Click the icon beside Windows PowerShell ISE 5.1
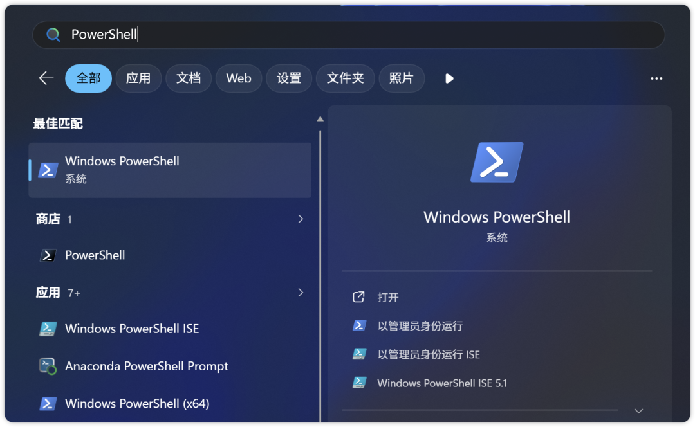The width and height of the screenshot is (695, 427). pos(359,383)
